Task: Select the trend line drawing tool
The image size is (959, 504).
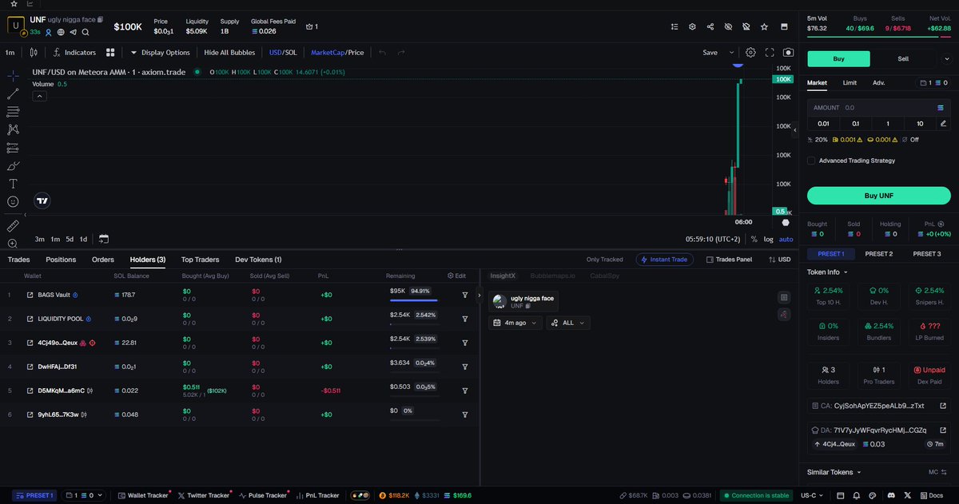Action: (13, 93)
